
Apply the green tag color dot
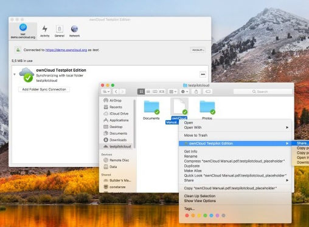tap(205, 215)
